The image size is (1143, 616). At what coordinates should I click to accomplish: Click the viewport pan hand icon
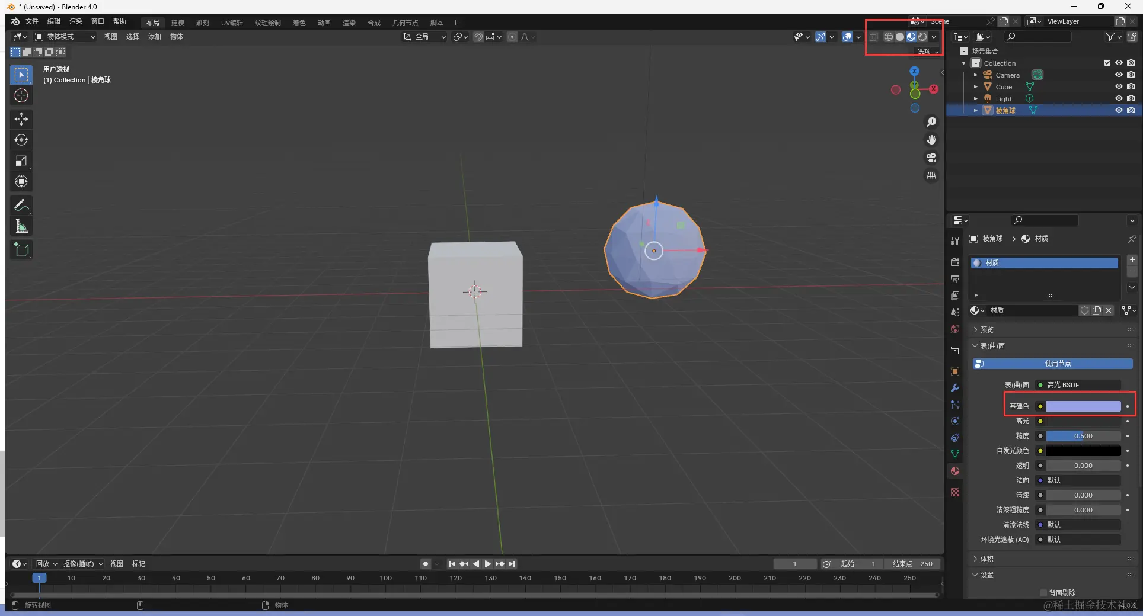tap(931, 140)
